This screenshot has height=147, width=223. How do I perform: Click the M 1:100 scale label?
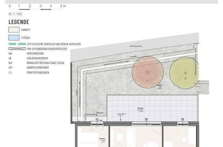point(16,14)
